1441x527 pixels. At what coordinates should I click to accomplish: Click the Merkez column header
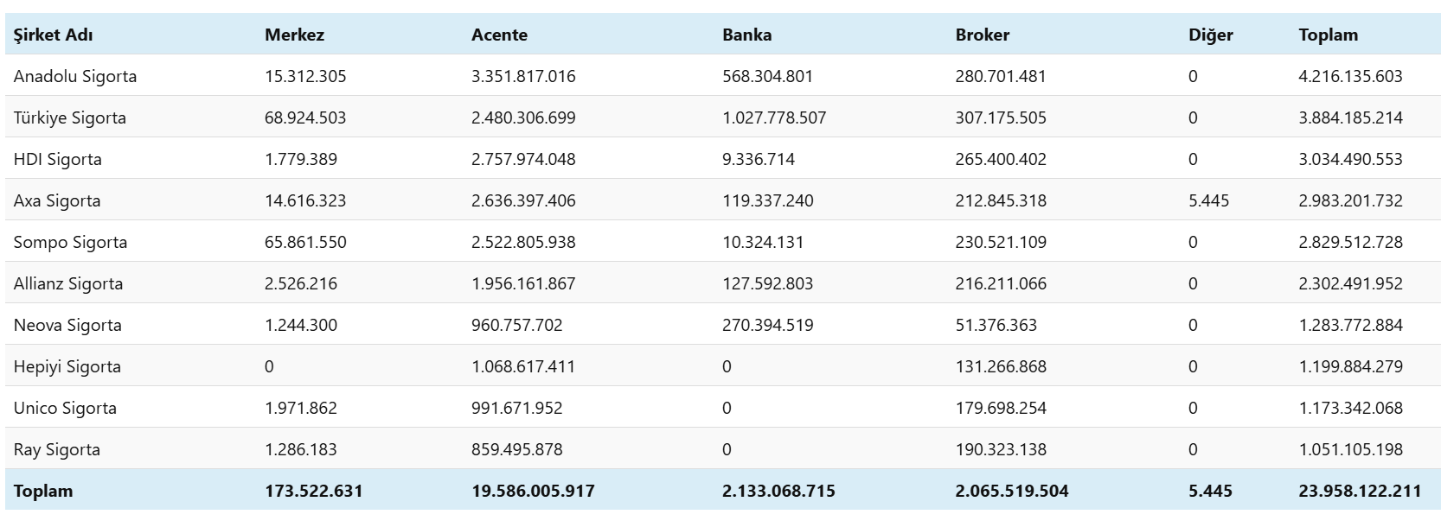coord(294,35)
